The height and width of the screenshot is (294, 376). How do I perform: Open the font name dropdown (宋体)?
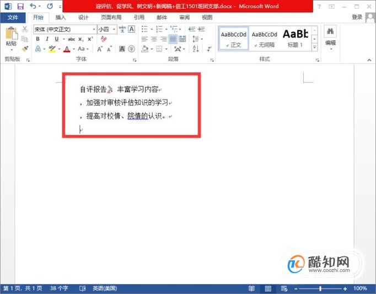[94, 29]
